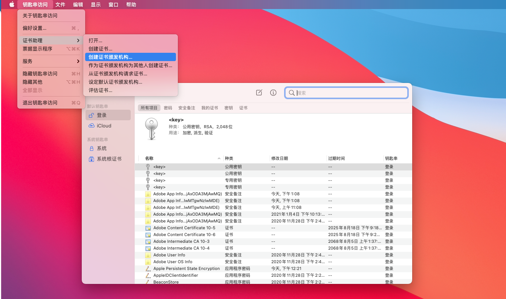Image resolution: width=506 pixels, height=299 pixels.
Task: Click the large key preview icon
Action: point(151,129)
